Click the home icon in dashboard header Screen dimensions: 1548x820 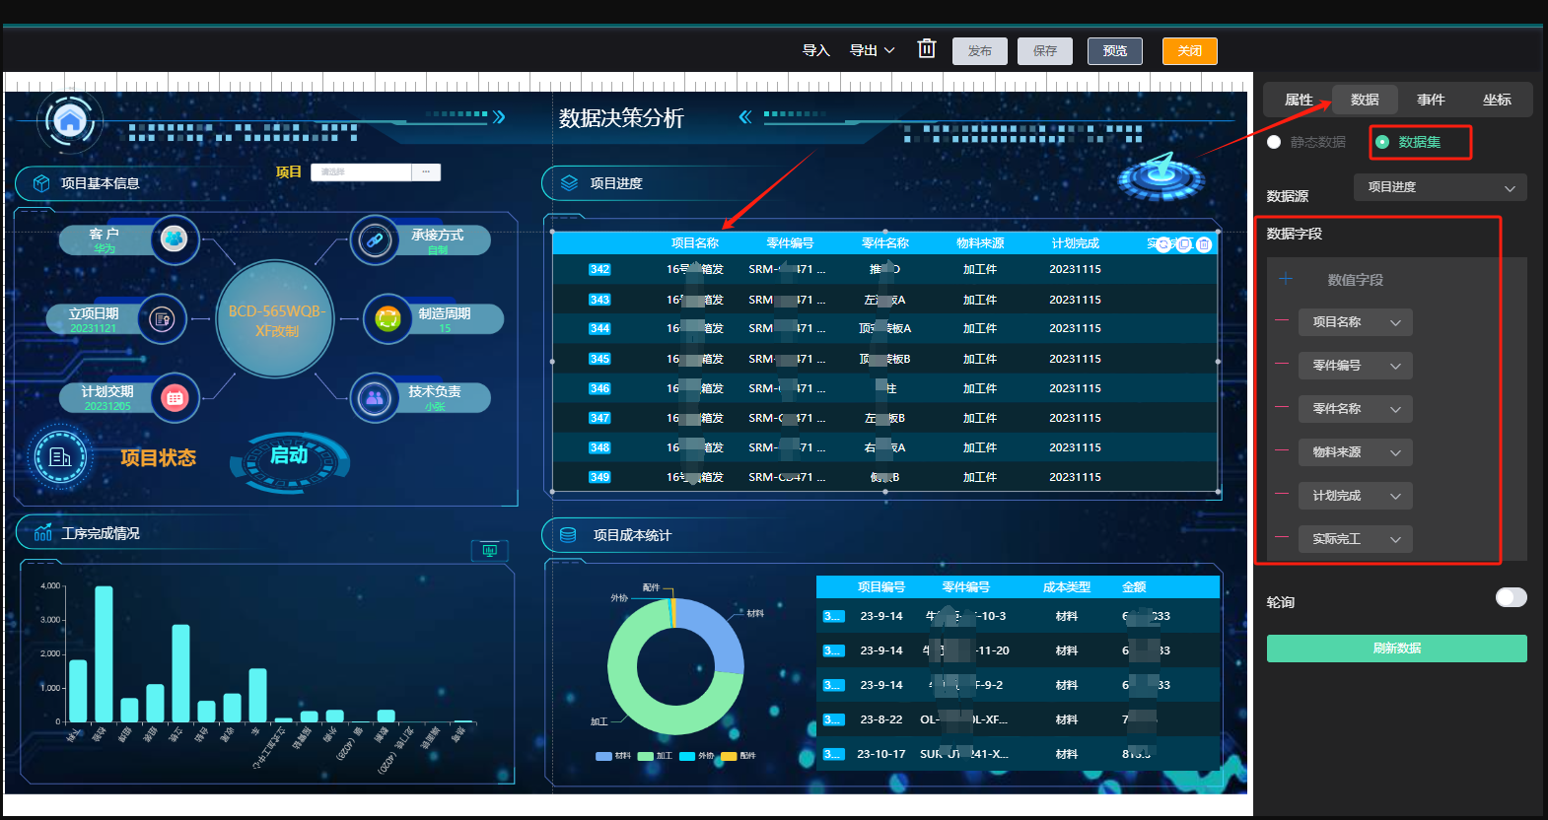click(x=70, y=121)
